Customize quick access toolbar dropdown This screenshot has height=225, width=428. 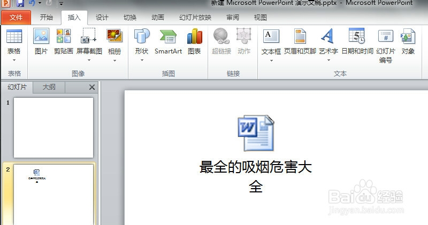[61, 4]
